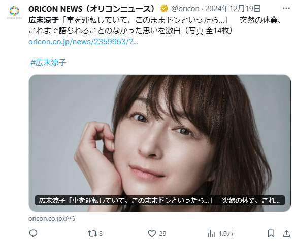The image size is (296, 241).
Task: Click the retweet count 3
Action: [x=101, y=234]
